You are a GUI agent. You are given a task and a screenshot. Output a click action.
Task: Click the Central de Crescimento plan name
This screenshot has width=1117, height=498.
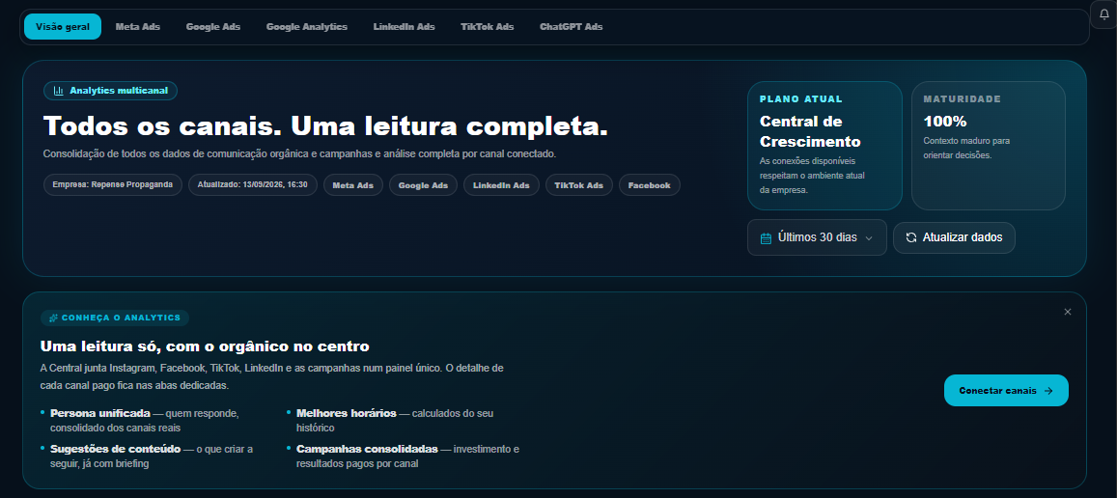[810, 131]
